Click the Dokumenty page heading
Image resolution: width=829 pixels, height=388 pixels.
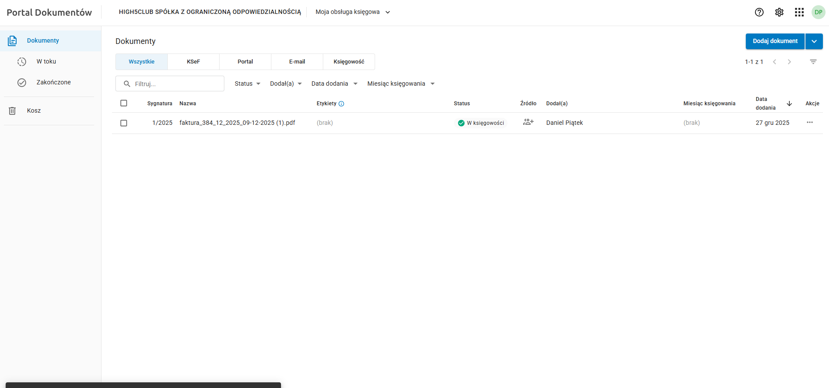135,41
